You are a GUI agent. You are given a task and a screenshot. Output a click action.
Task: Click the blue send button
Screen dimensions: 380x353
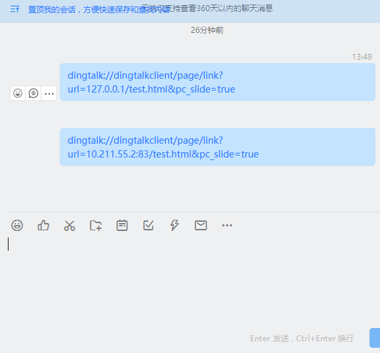(375, 338)
